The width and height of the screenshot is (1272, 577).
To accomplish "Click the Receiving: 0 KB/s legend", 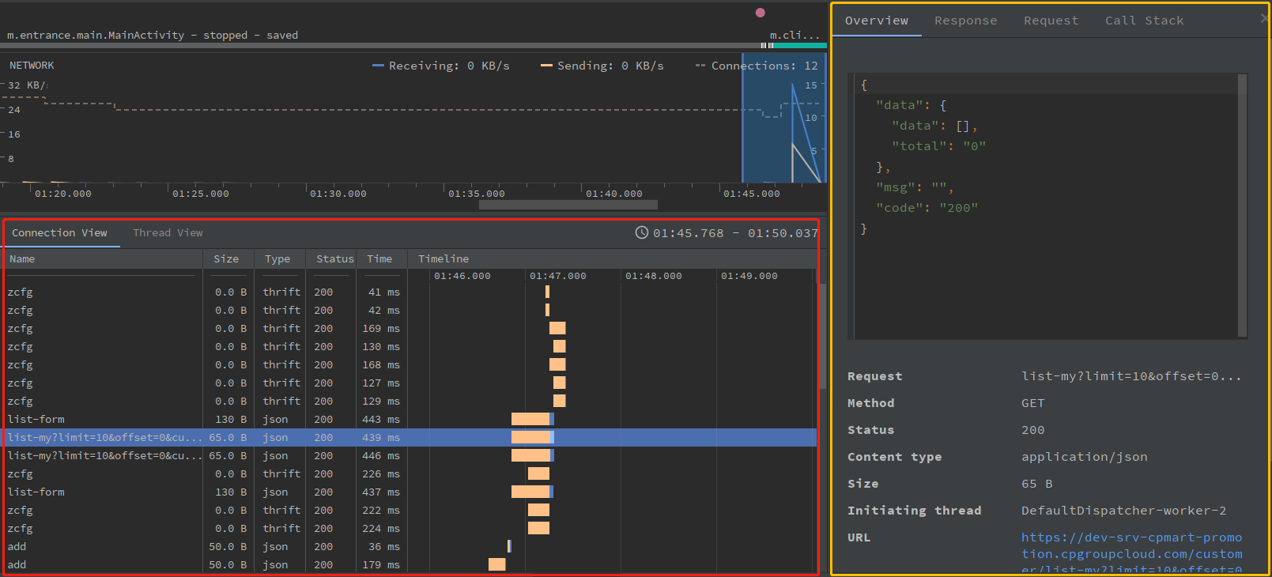I will [441, 66].
